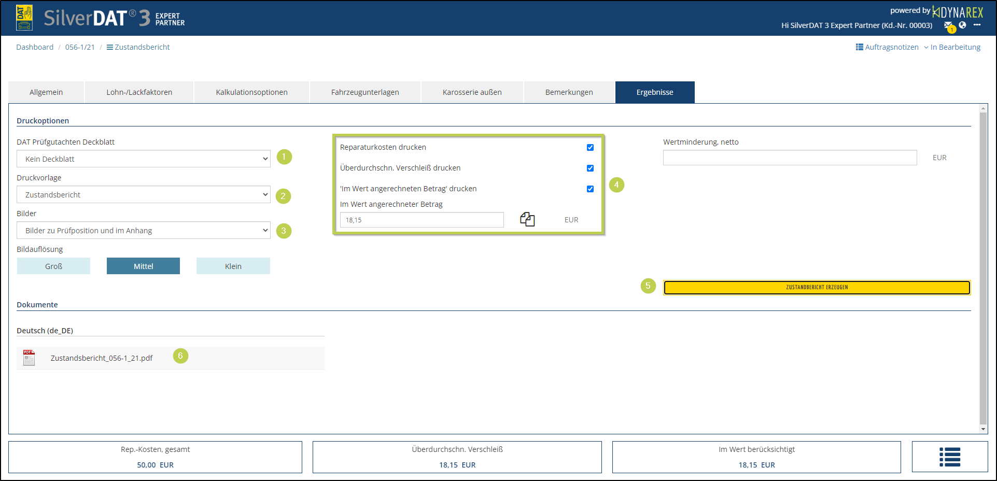The height and width of the screenshot is (481, 997).
Task: Click the globe language icon
Action: point(962,25)
